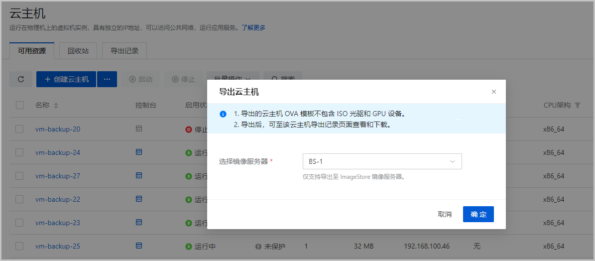Open the more actions ellipsis button
Screen dimensions: 595x261
107,79
